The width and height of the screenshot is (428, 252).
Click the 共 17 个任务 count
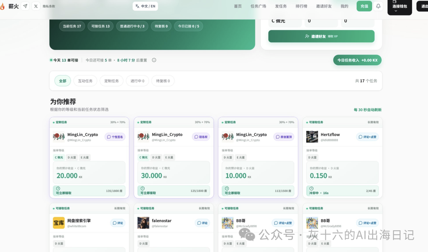366,81
